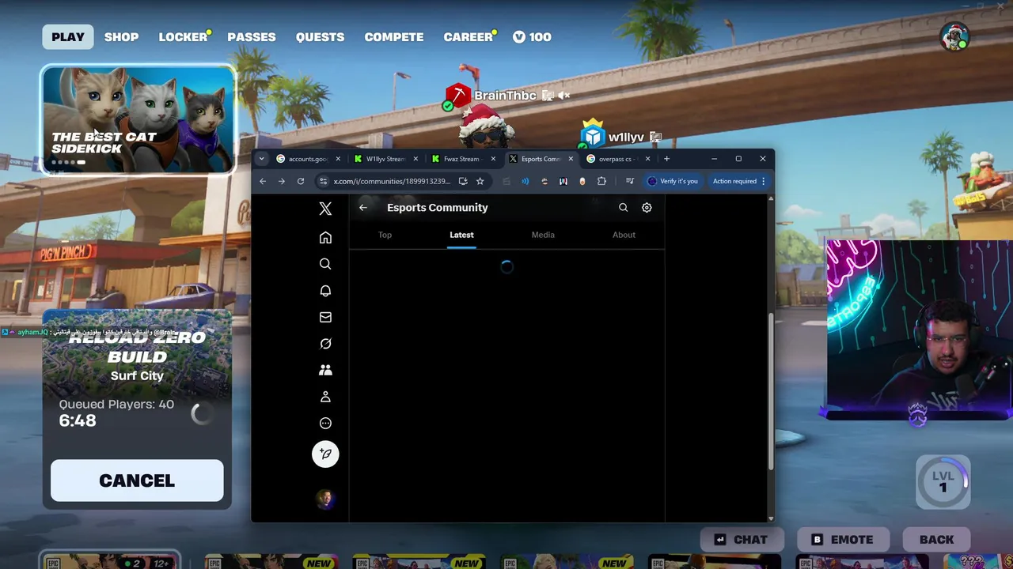
Task: Click browser page vertical scrollbar
Action: [771, 394]
